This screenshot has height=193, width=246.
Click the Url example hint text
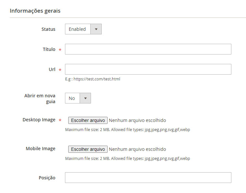pyautogui.click(x=93, y=79)
